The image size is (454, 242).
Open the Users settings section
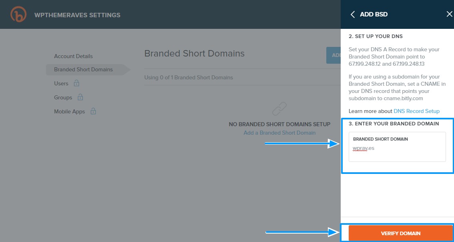pyautogui.click(x=61, y=83)
